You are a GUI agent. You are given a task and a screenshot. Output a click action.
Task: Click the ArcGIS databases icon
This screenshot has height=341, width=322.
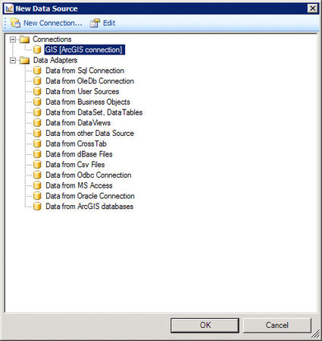click(37, 207)
